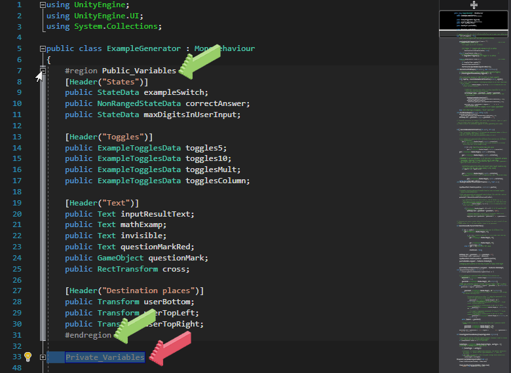The image size is (511, 373).
Task: Collapse the Public_Variables region
Action: click(x=43, y=71)
